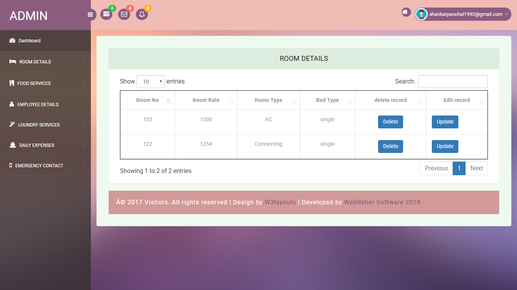Open the notifications bell icon
Viewport: 517px width, 290px height.
pyautogui.click(x=142, y=14)
